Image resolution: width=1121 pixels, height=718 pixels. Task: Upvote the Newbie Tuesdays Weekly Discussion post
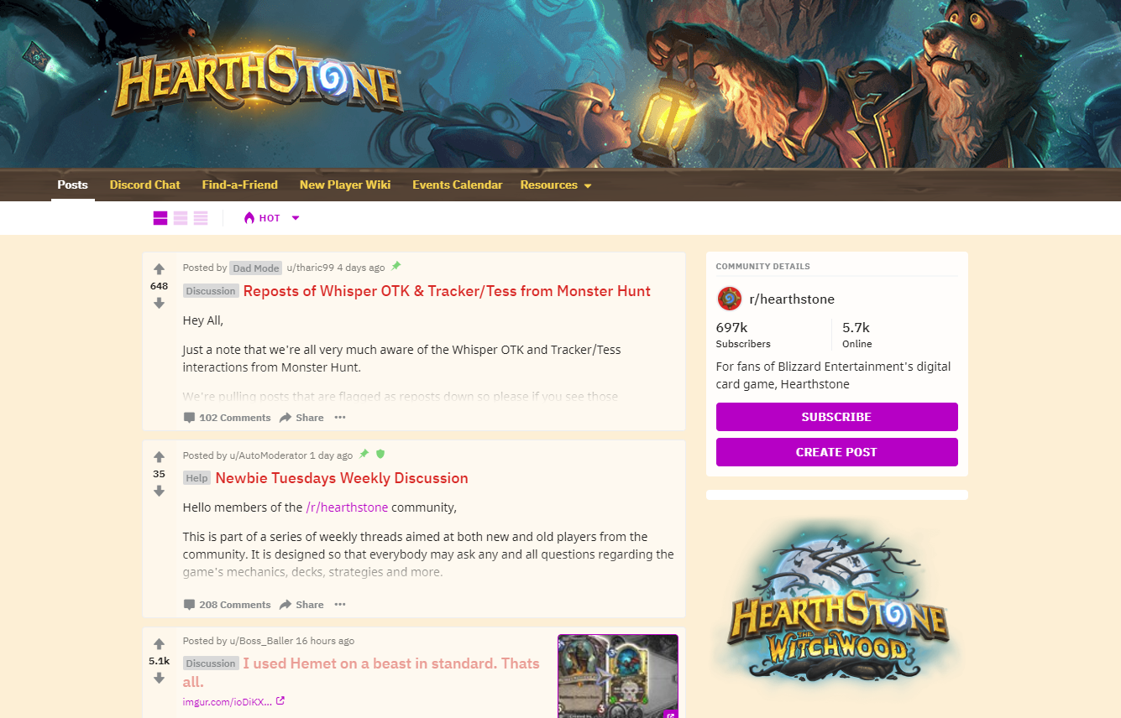tap(159, 457)
